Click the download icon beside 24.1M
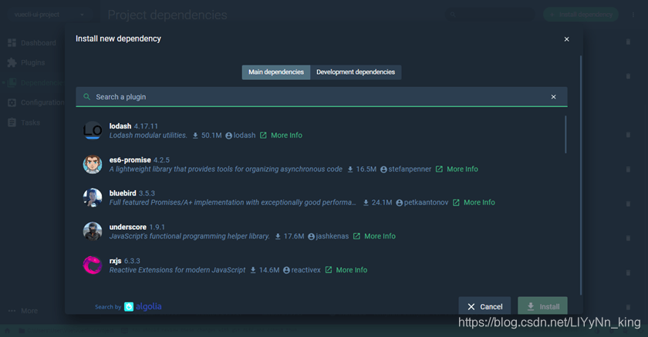Image resolution: width=648 pixels, height=337 pixels. click(366, 202)
